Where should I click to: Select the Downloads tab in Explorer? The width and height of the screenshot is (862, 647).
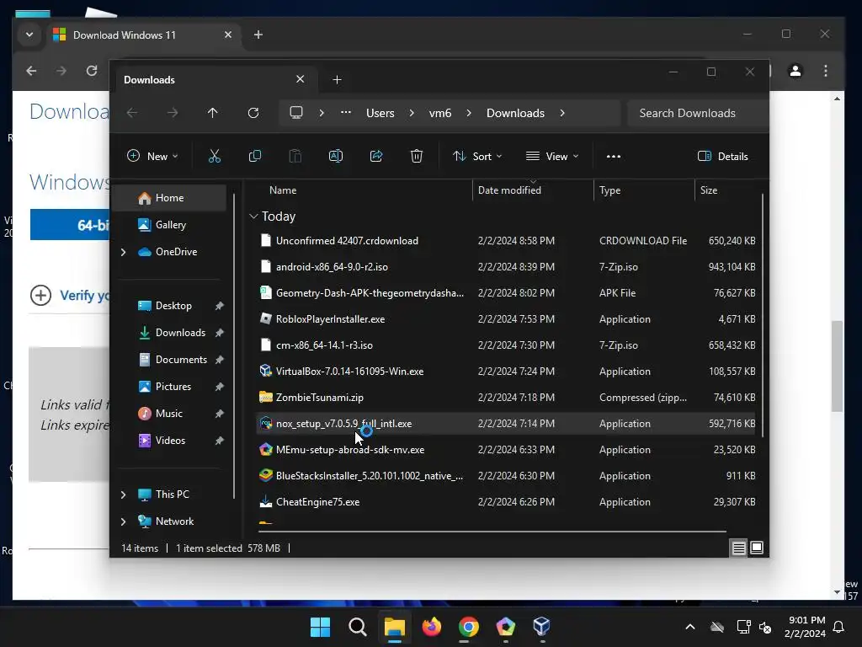tap(215, 80)
